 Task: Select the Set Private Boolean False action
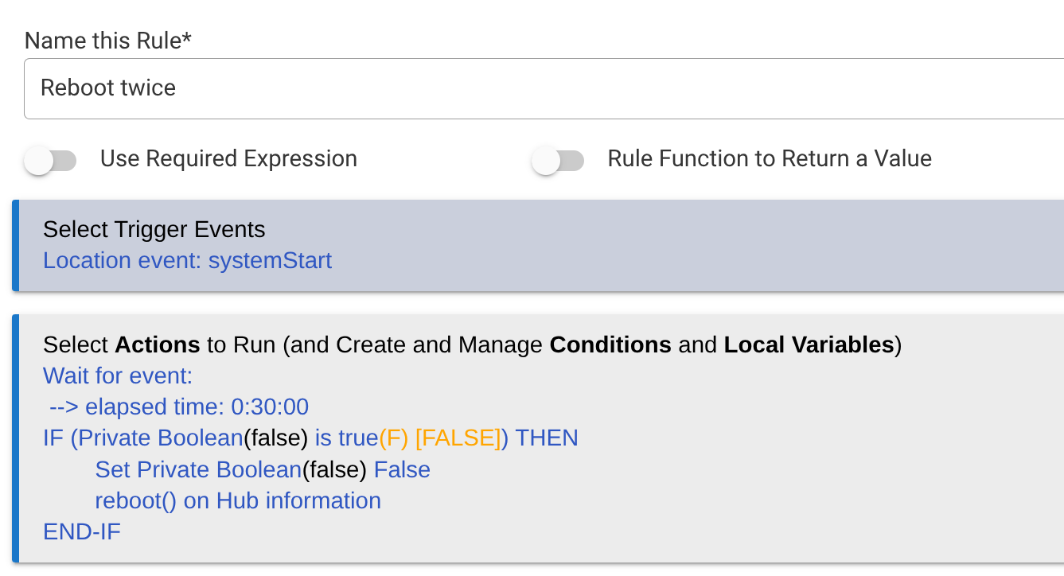pyautogui.click(x=263, y=470)
